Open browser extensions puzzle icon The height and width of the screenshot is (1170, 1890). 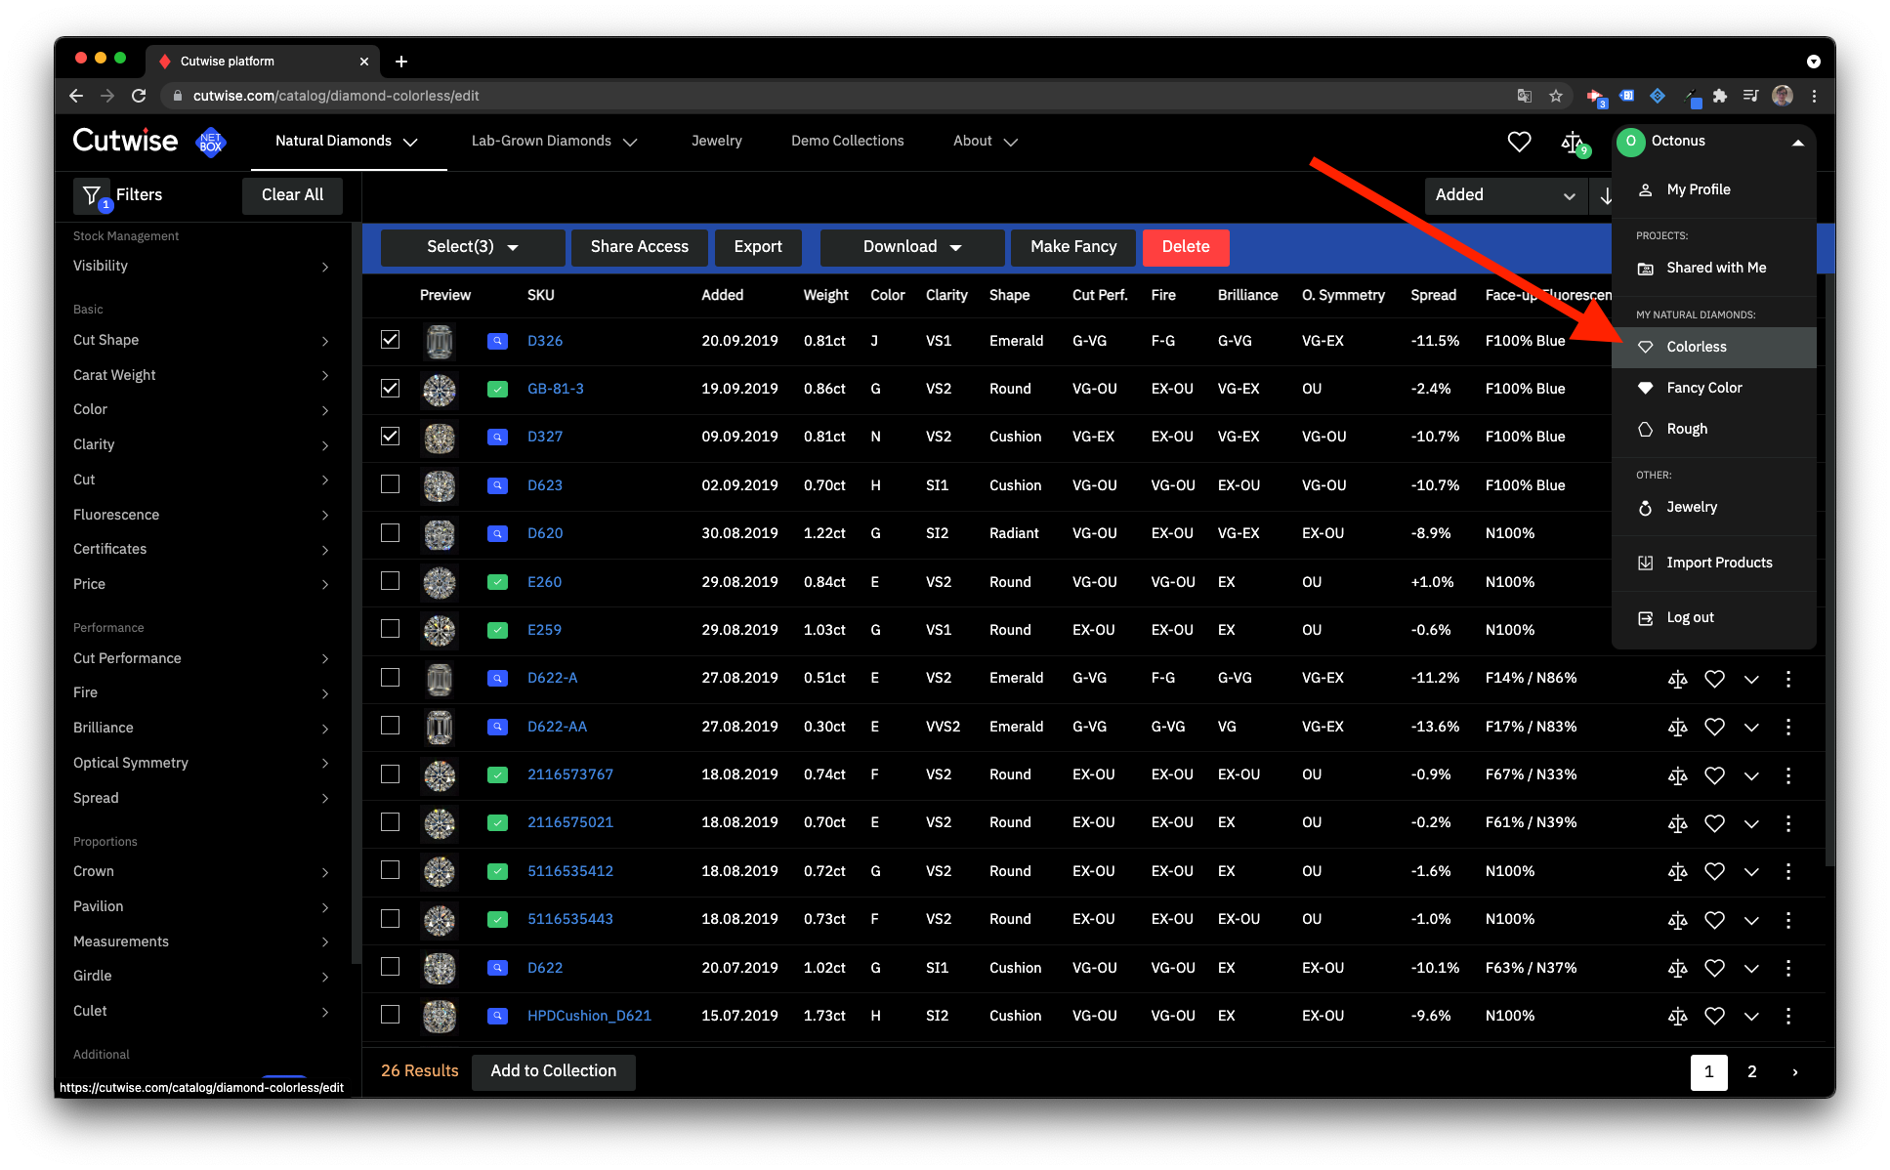1720,96
